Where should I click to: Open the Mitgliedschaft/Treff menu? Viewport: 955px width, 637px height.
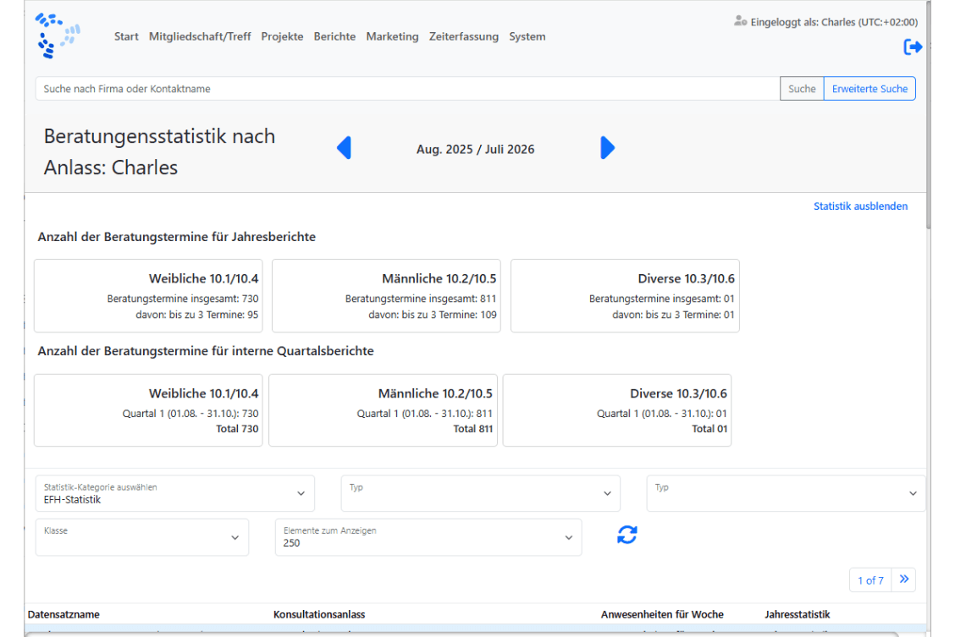[200, 36]
